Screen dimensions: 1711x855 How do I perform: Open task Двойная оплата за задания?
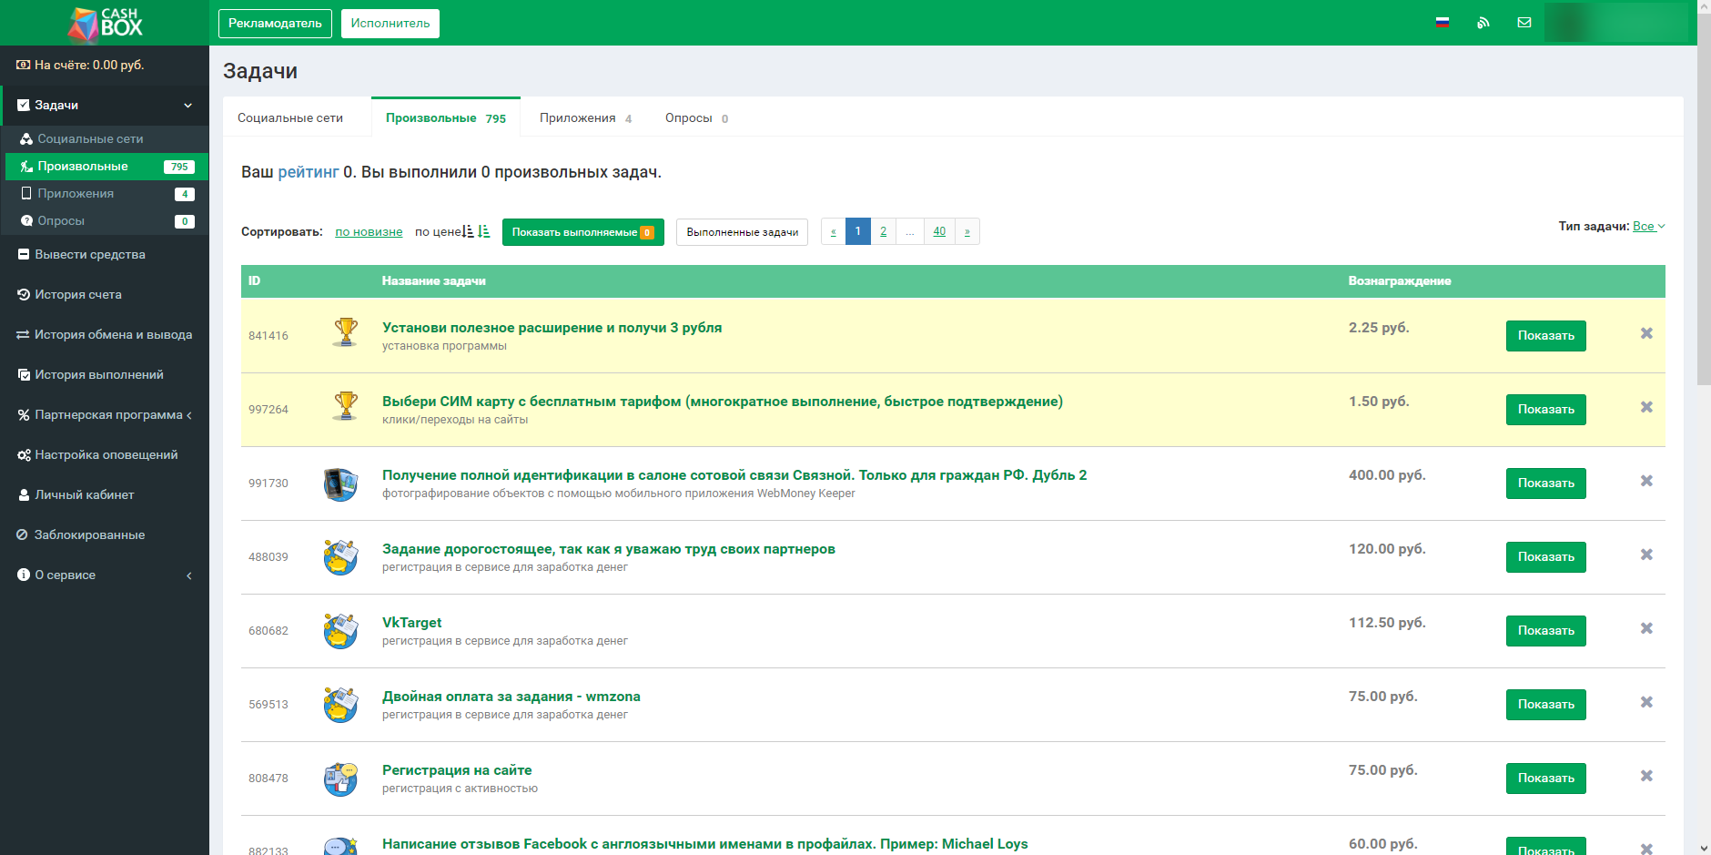(x=511, y=697)
